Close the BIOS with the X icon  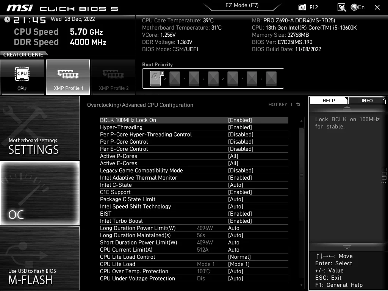[377, 8]
